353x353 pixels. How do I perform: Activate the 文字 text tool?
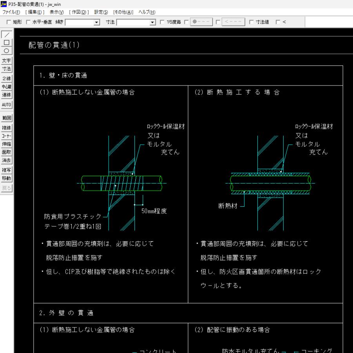7,60
